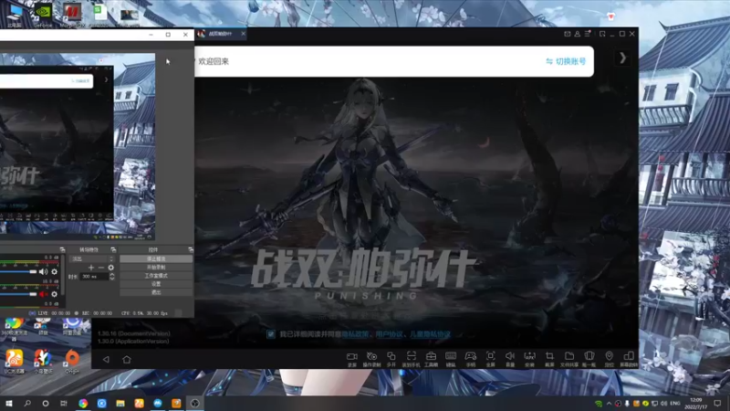
Task: Click the emulator back triangle button
Action: click(106, 359)
